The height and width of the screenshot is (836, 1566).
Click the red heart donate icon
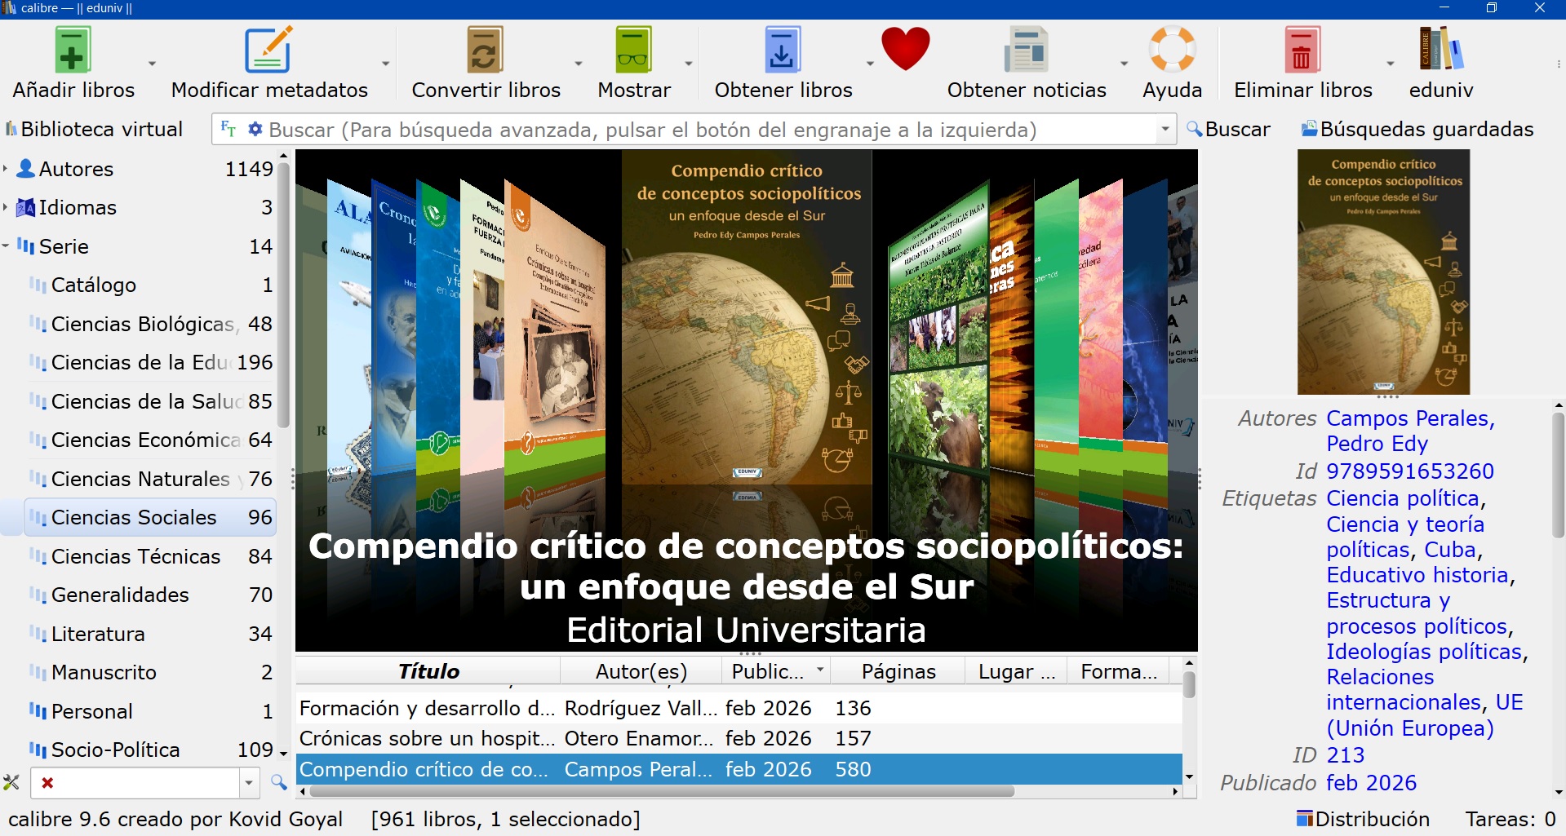pyautogui.click(x=905, y=49)
